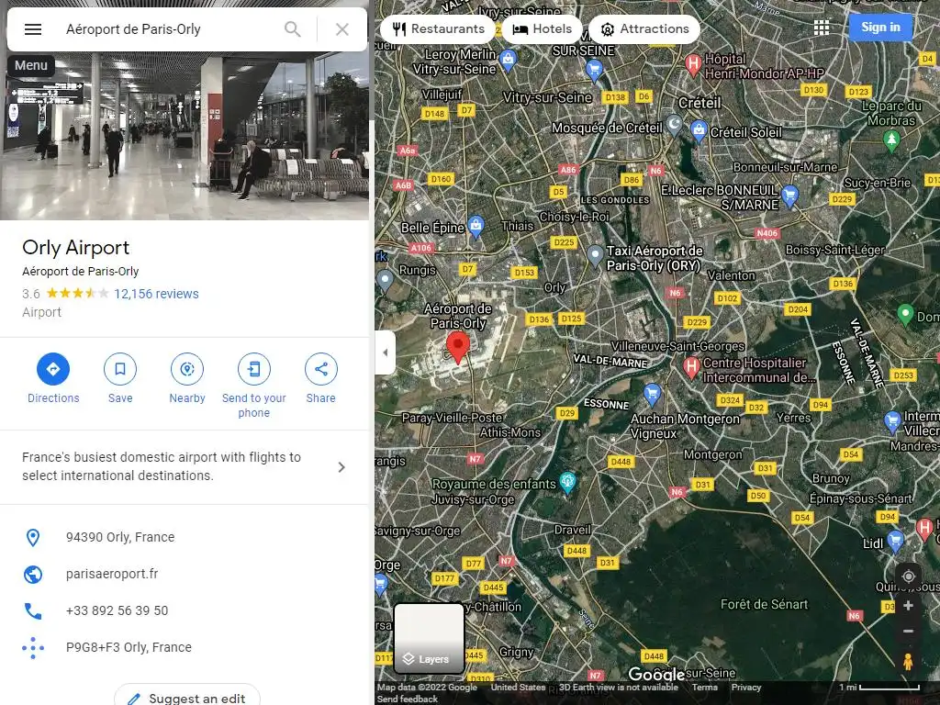Open the 12,156 reviews link
This screenshot has width=940, height=705.
click(x=156, y=294)
